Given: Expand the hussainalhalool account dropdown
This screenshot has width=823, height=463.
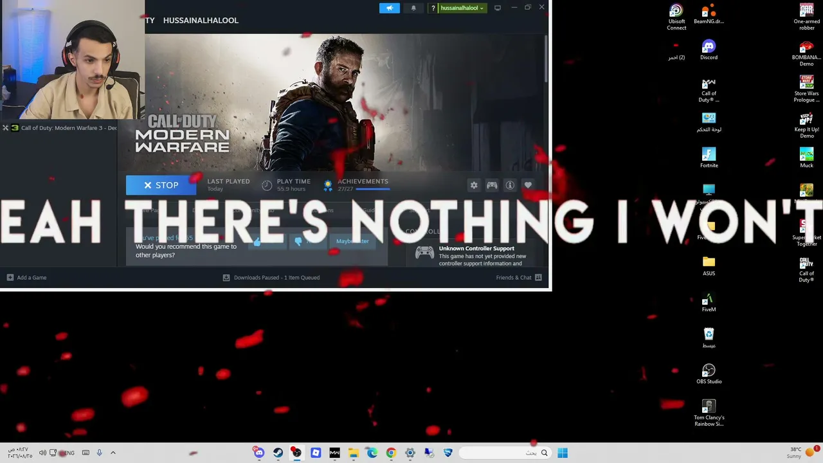Looking at the screenshot, I should click(x=462, y=8).
